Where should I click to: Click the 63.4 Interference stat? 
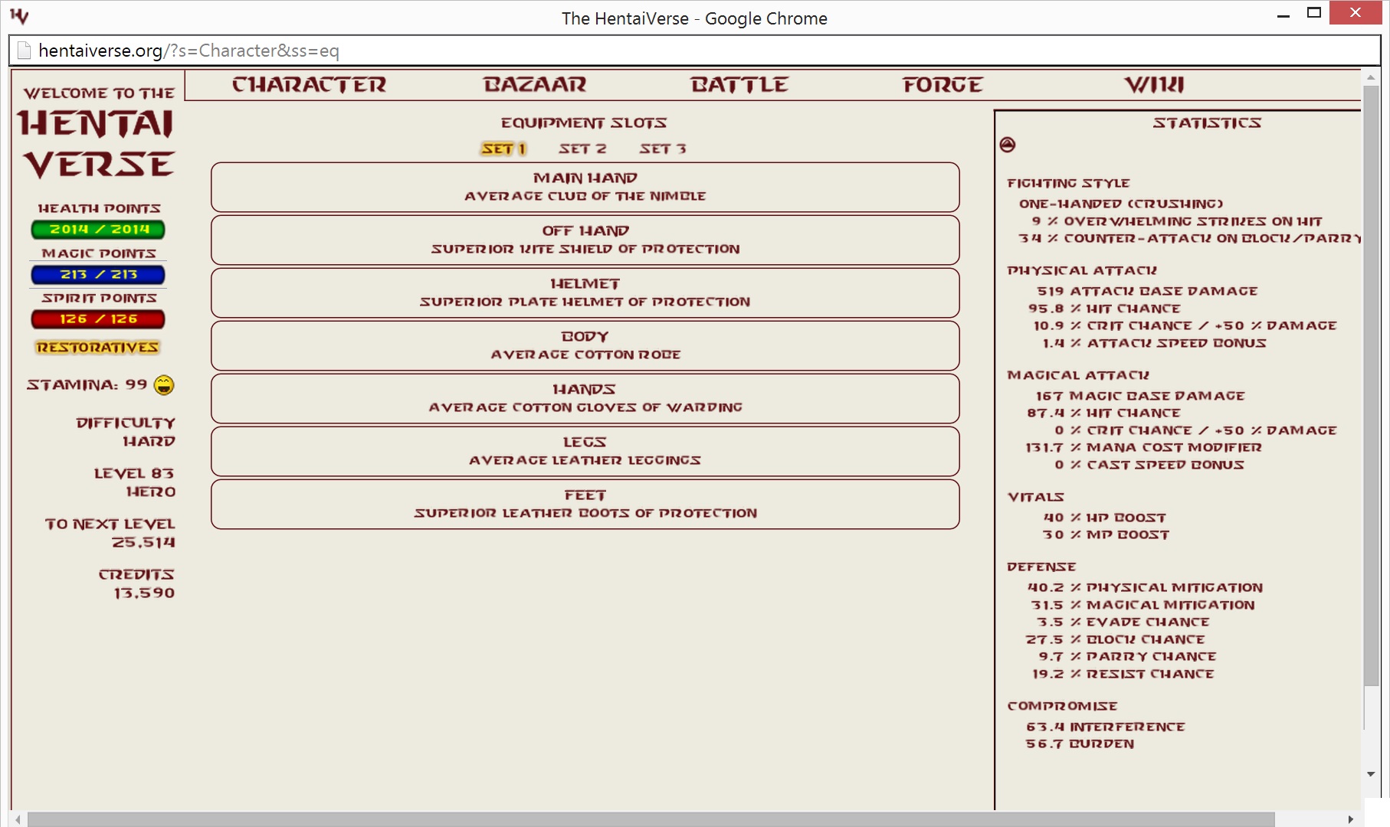coord(1105,727)
